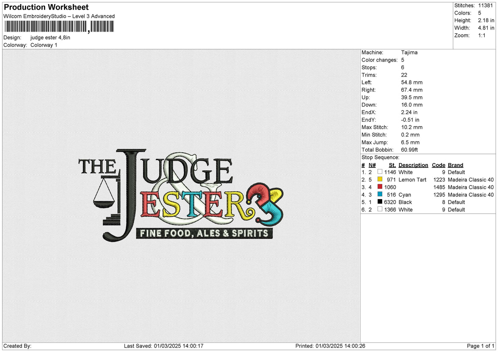Click thread code 1485

439,187
